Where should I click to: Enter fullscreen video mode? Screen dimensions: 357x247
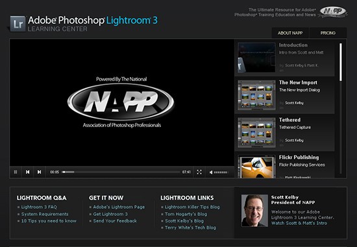199,172
